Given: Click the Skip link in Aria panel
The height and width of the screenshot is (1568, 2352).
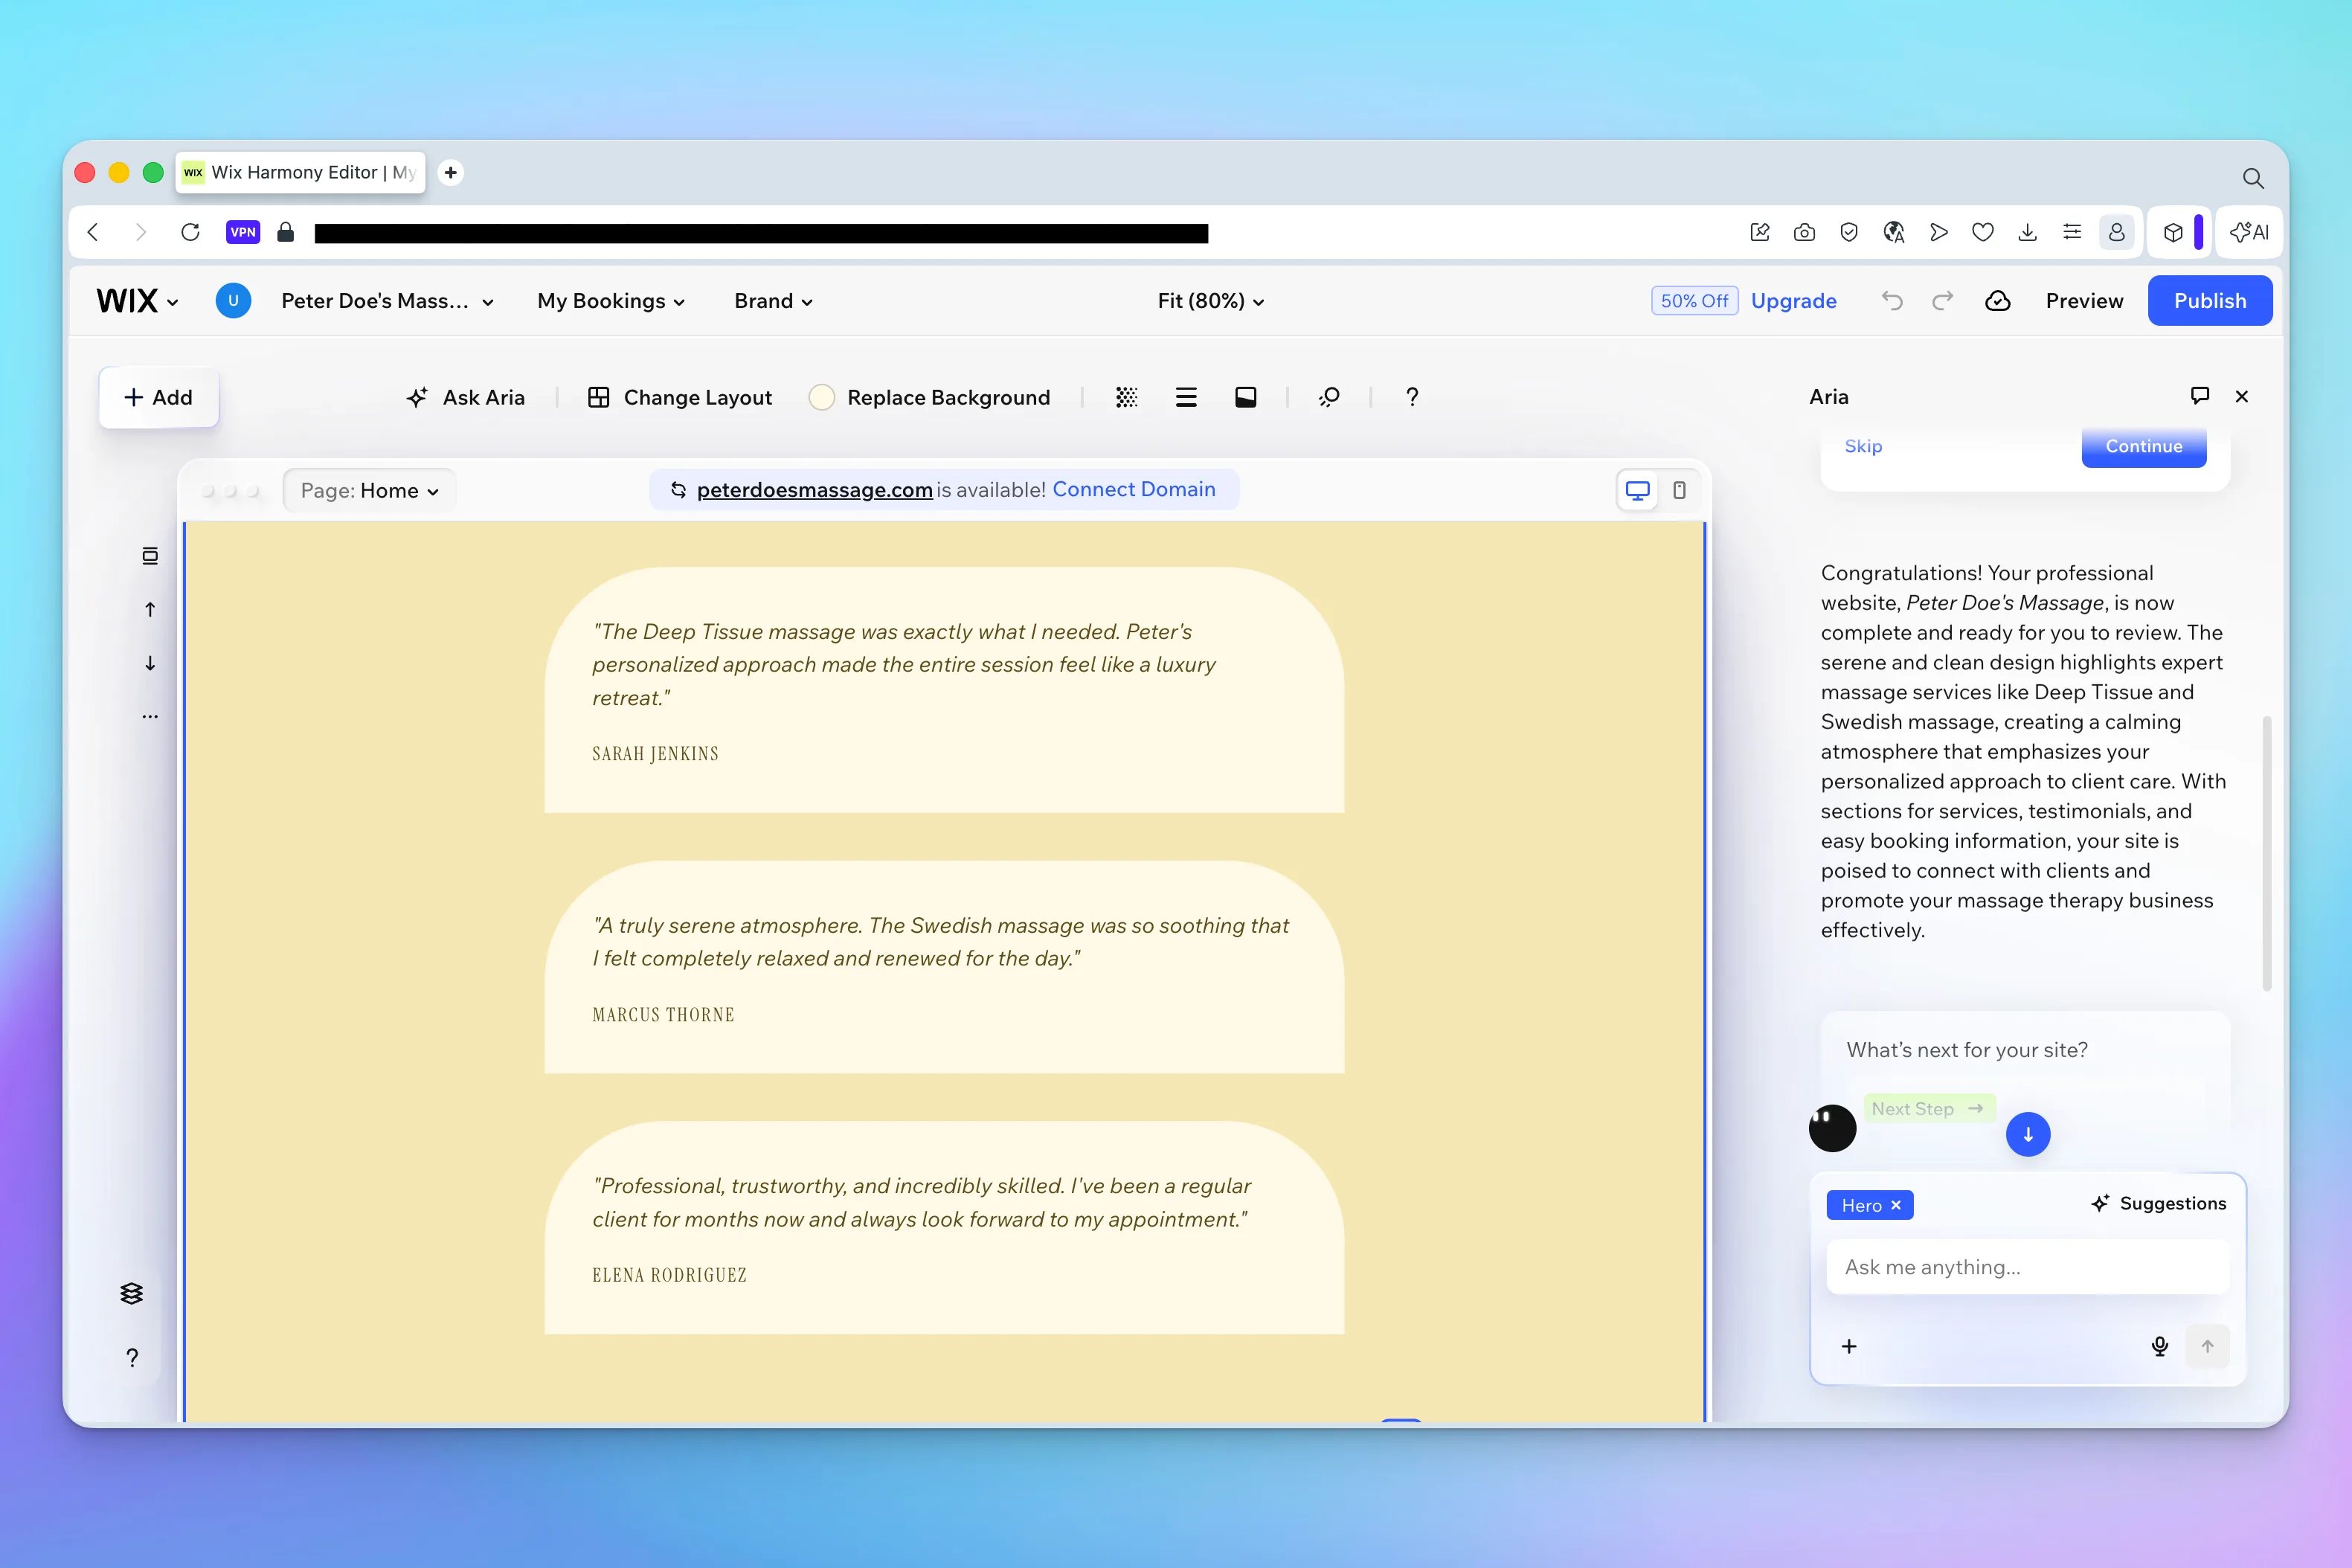Looking at the screenshot, I should click(1863, 446).
